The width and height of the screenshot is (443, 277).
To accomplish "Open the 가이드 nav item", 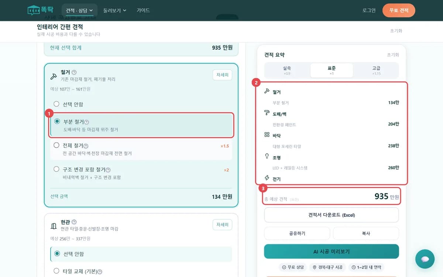I will (143, 10).
